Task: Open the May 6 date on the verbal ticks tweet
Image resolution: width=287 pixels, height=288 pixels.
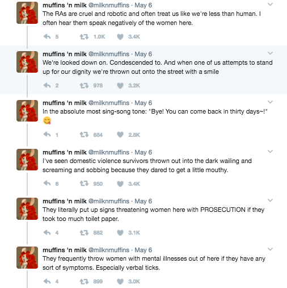Action: [x=143, y=250]
